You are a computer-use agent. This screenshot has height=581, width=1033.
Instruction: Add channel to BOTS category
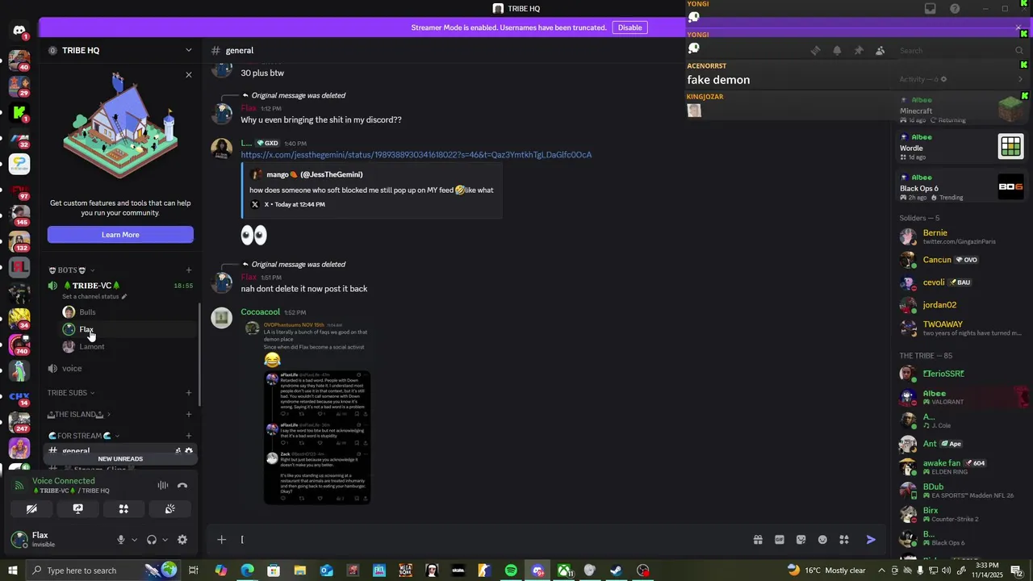tap(189, 270)
